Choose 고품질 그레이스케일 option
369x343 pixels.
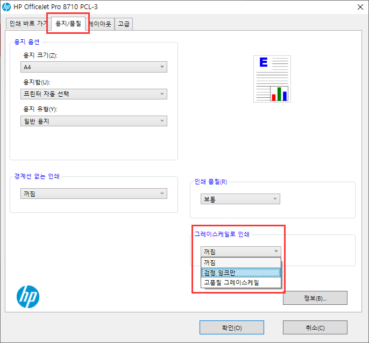[x=241, y=282]
